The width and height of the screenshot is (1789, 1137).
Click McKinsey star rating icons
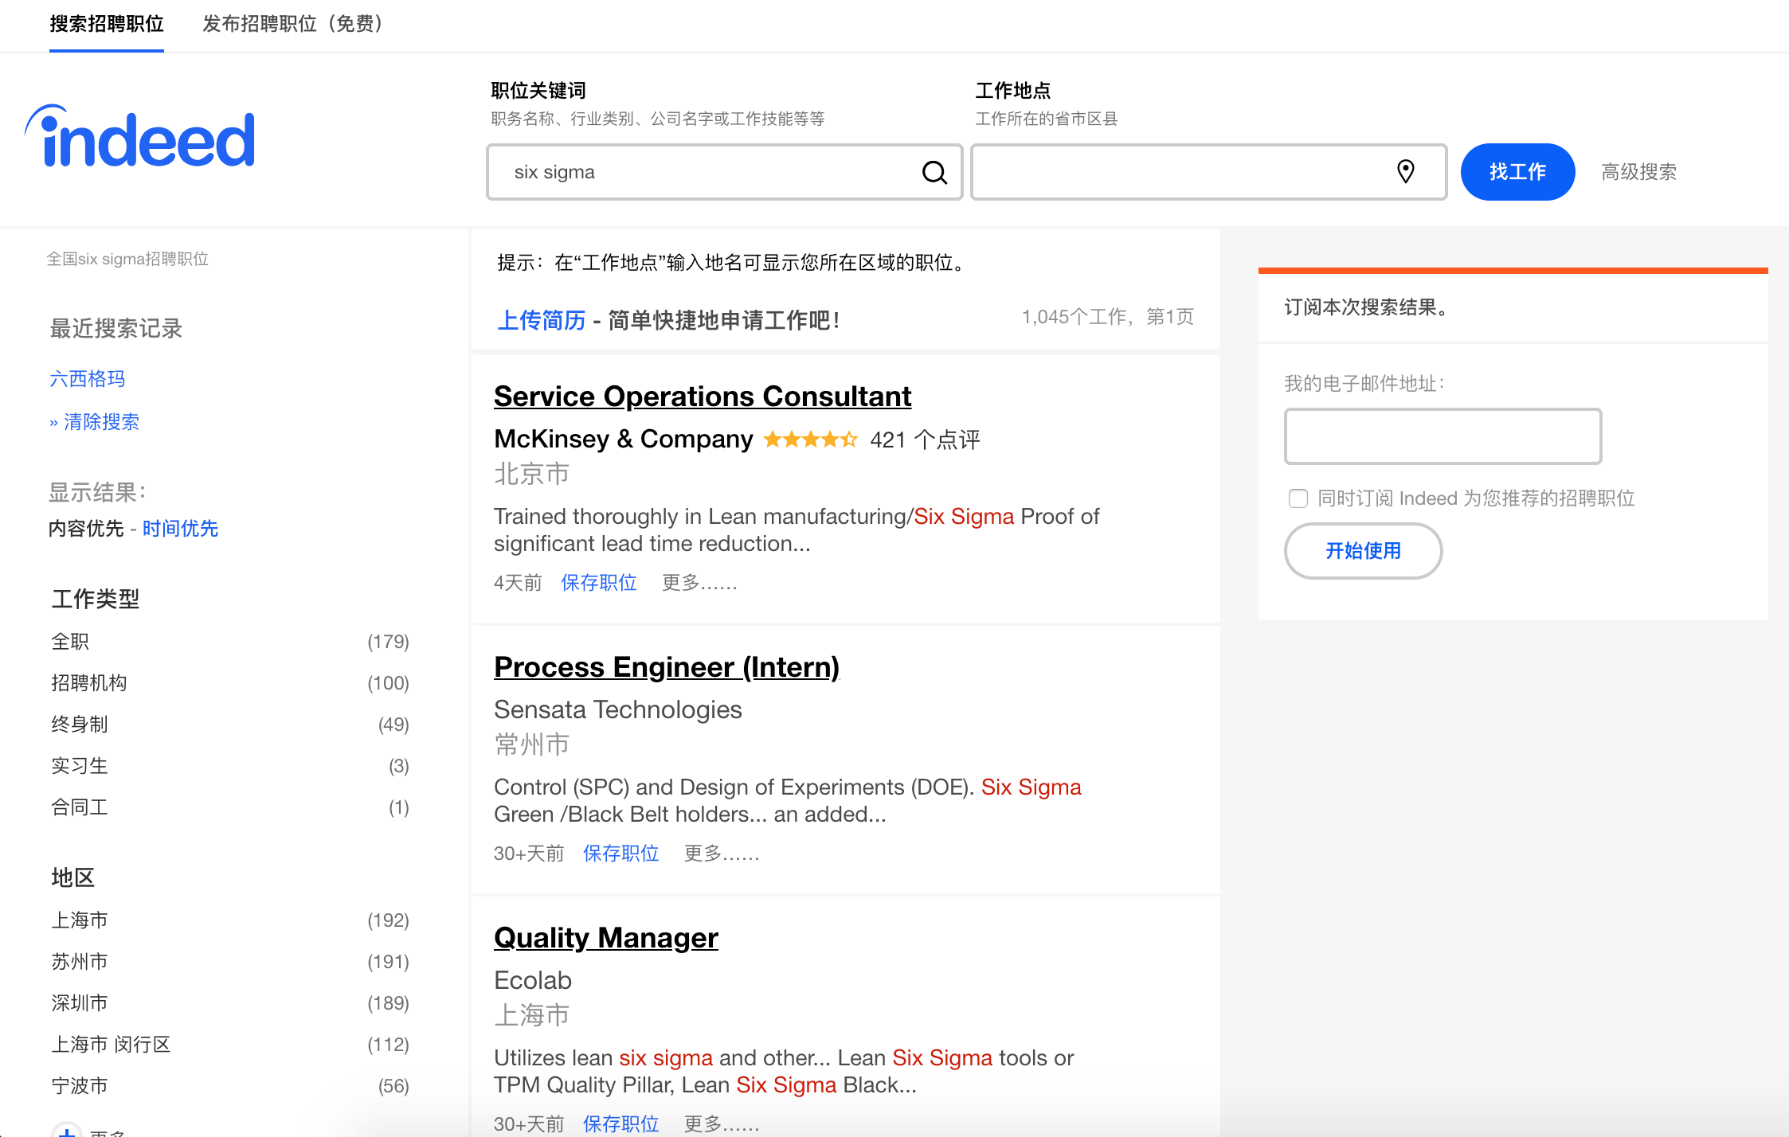[x=810, y=440]
